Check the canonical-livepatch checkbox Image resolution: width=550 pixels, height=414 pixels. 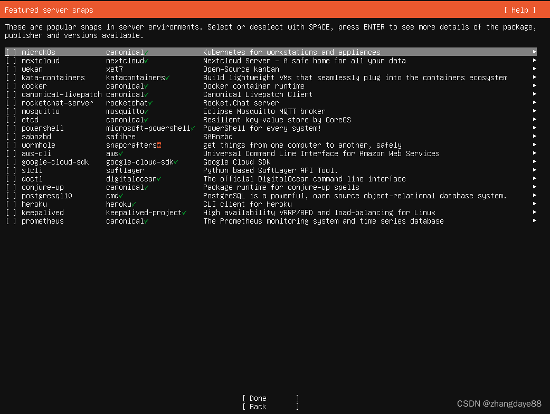pos(11,94)
